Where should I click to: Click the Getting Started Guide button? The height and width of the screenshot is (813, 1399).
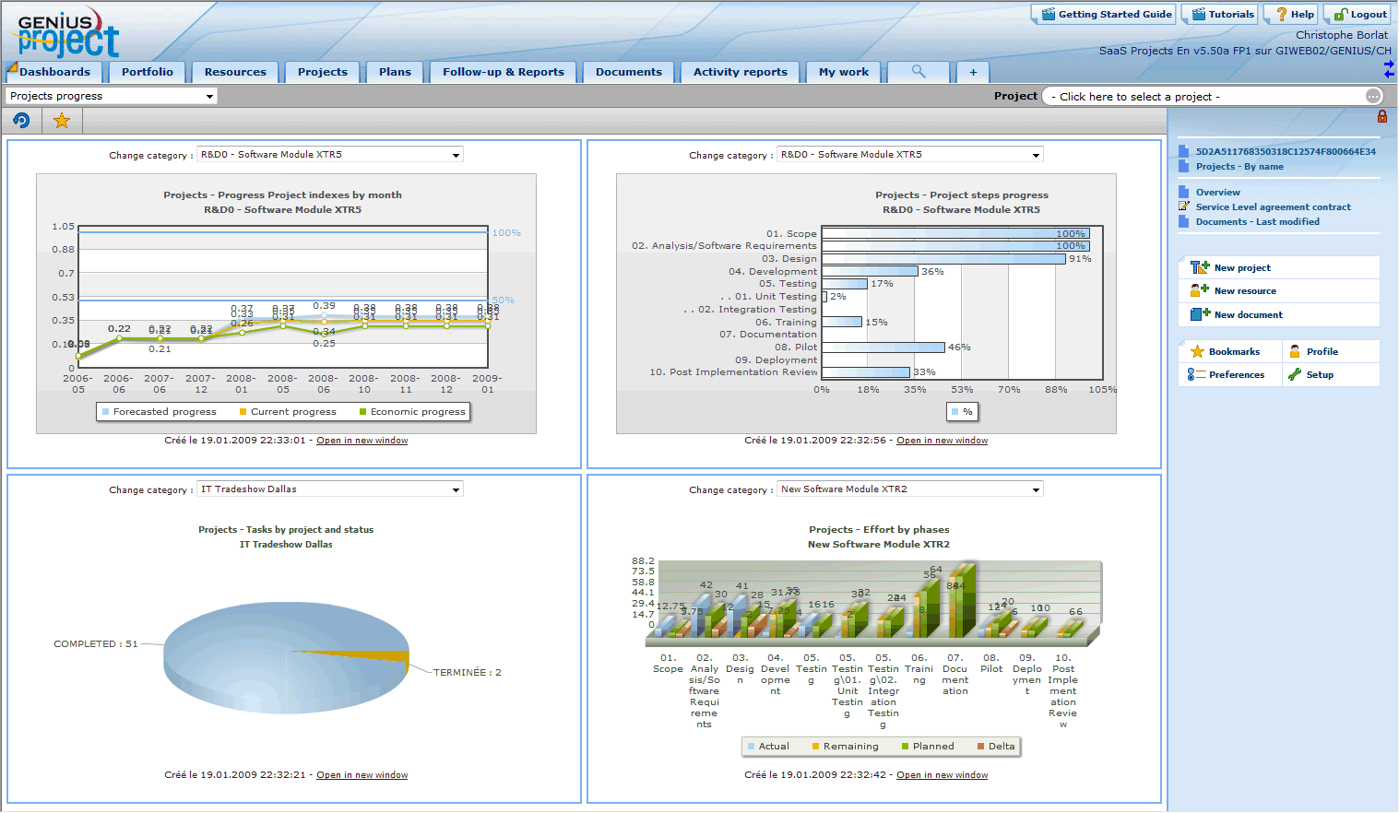pyautogui.click(x=1105, y=15)
